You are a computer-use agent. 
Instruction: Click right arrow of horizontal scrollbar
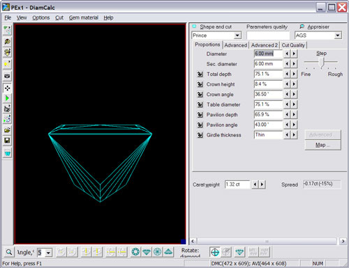click(343, 241)
